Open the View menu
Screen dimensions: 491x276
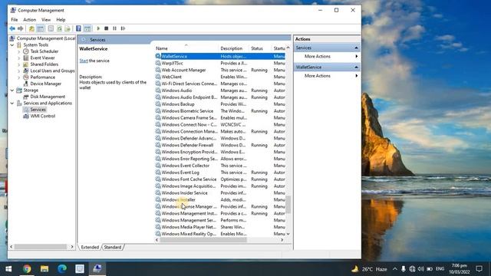pyautogui.click(x=46, y=20)
